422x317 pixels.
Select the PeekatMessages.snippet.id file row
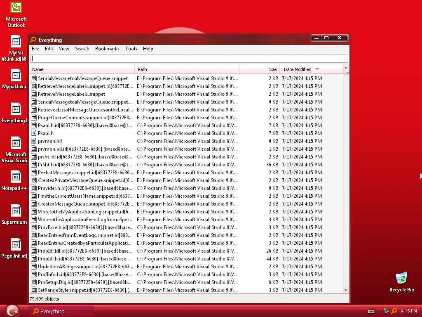186,173
